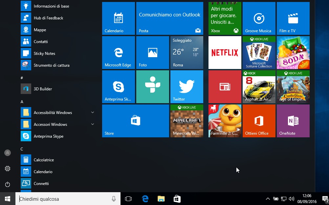Image resolution: width=329 pixels, height=205 pixels.
Task: Click the Windows Start button
Action: click(8, 199)
